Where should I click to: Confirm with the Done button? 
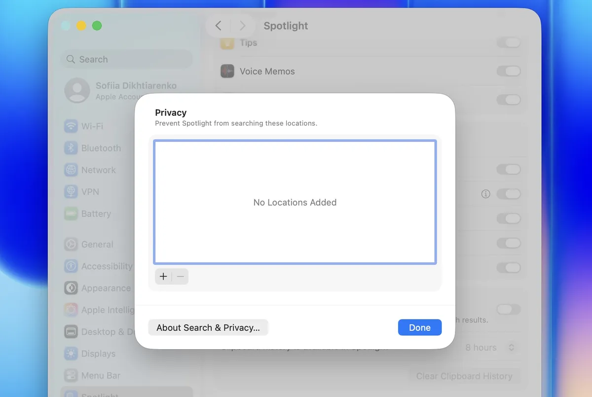point(420,327)
